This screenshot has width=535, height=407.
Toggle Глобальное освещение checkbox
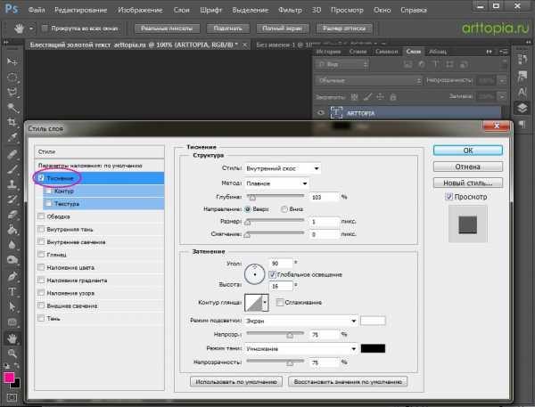click(x=272, y=274)
